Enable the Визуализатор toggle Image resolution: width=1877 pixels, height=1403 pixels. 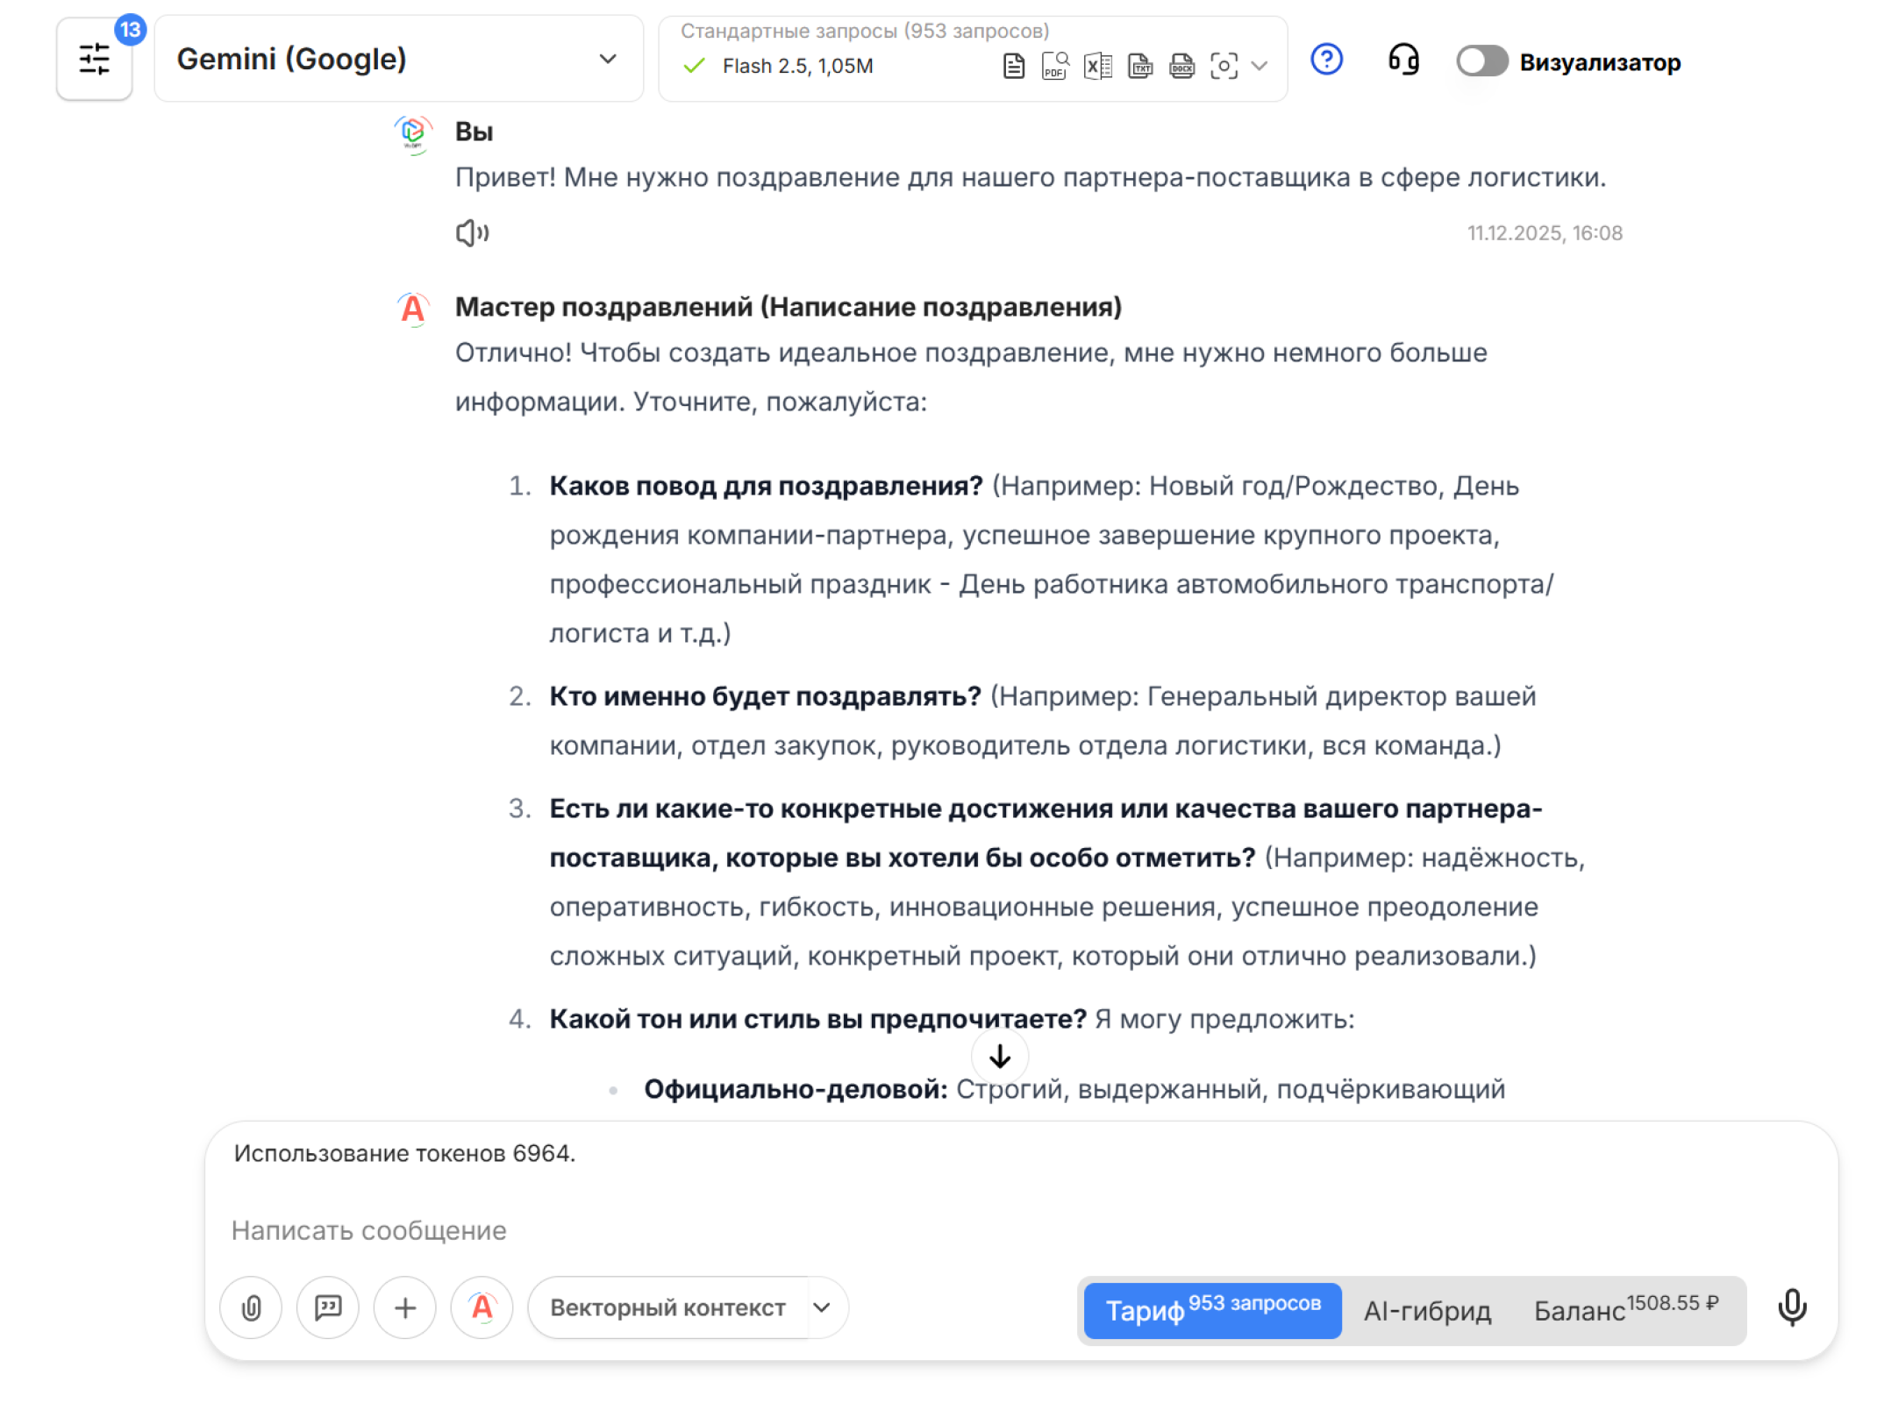point(1482,61)
